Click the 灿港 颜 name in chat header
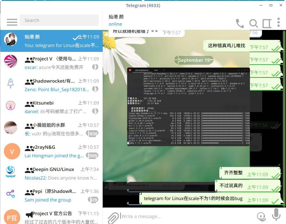286x224 pixels. pos(116,17)
